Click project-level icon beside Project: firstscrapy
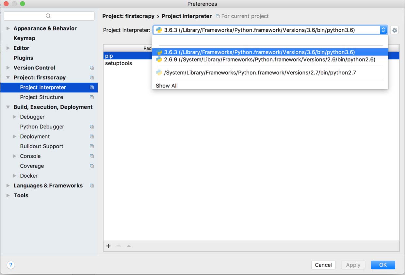Viewport: 405px width, 275px height. pyautogui.click(x=92, y=78)
